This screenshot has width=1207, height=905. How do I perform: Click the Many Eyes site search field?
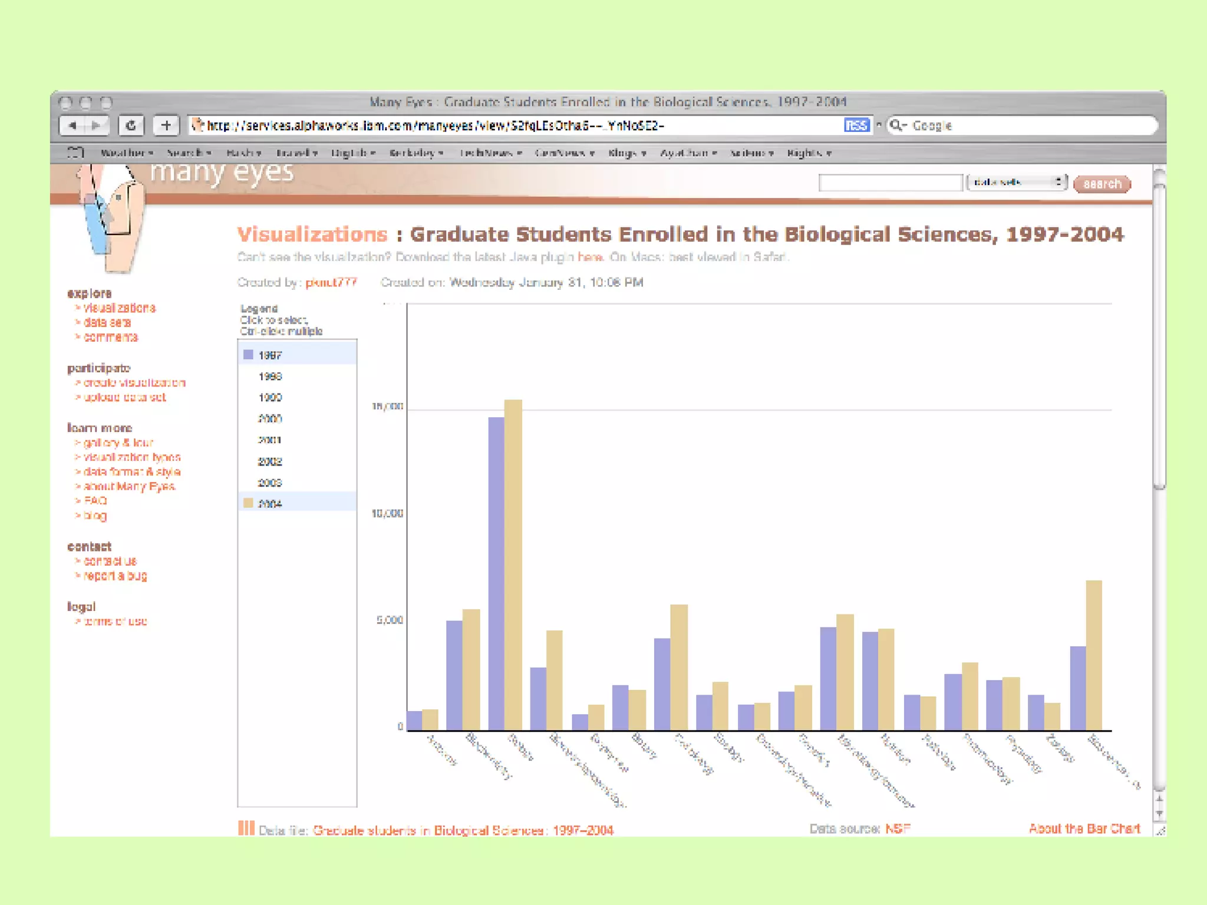(890, 183)
